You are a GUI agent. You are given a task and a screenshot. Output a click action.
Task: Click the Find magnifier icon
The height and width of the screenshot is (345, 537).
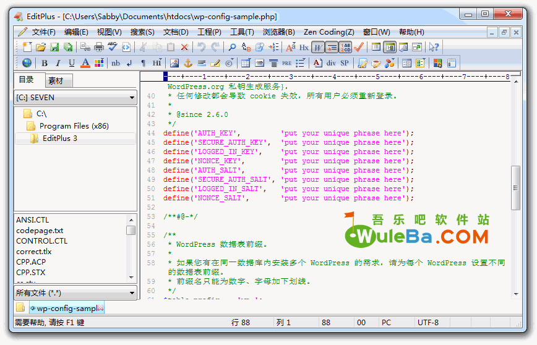[232, 47]
